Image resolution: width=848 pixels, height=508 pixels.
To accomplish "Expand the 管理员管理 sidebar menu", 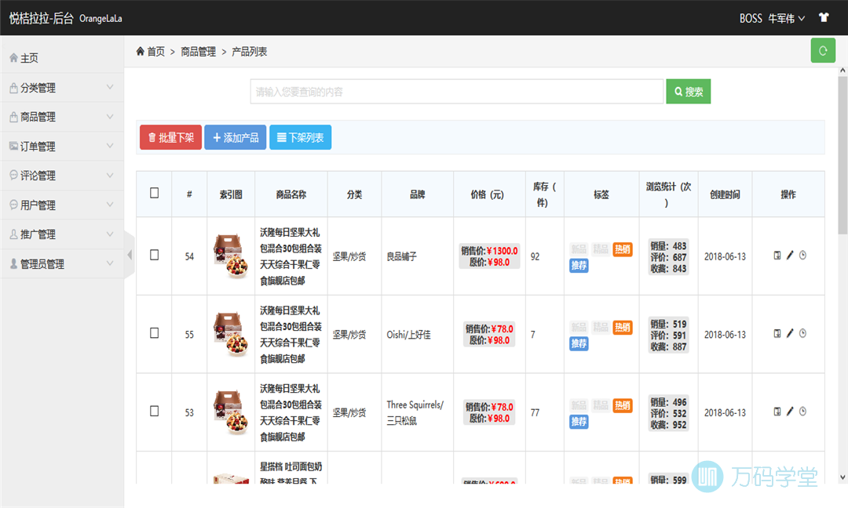I will coord(62,264).
